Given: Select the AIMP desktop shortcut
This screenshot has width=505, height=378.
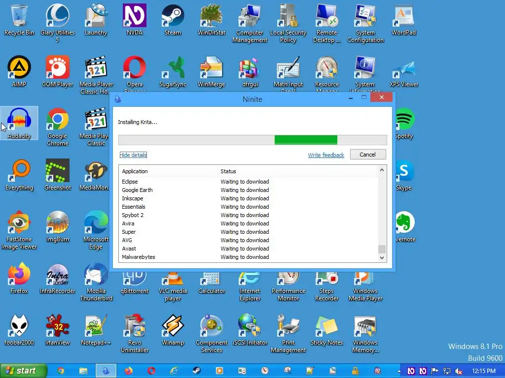Looking at the screenshot, I should tap(19, 71).
